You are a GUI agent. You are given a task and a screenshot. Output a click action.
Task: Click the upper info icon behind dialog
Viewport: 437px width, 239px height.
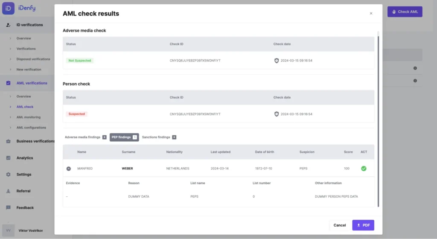coord(415,68)
